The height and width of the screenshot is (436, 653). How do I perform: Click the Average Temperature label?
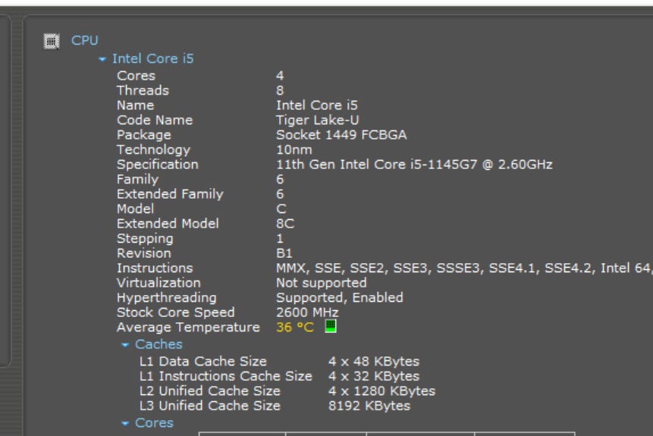click(x=188, y=328)
